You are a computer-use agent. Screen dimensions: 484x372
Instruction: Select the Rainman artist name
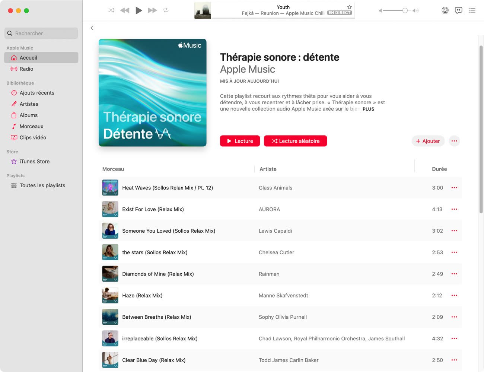[269, 274]
